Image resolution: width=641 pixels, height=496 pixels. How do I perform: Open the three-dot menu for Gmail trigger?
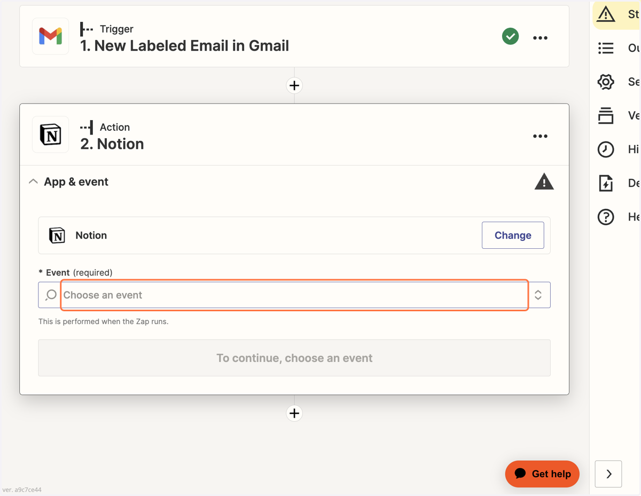point(540,38)
